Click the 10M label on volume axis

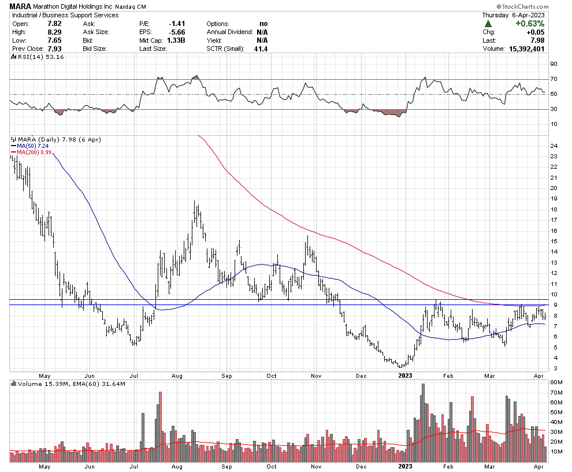pos(556,452)
